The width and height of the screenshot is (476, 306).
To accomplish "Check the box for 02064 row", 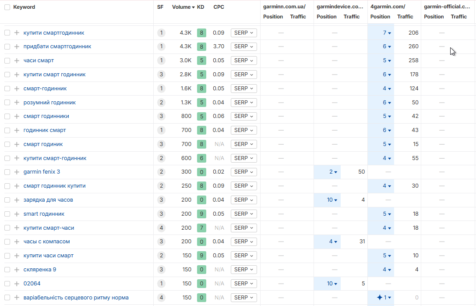I will pyautogui.click(x=7, y=284).
